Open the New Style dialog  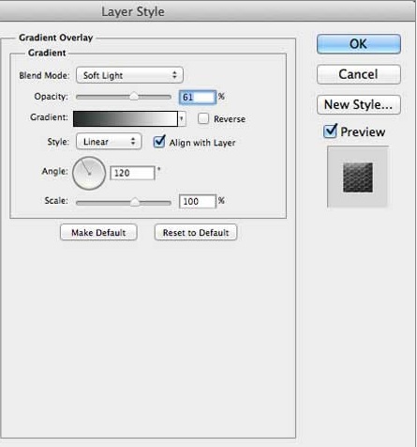tap(359, 104)
